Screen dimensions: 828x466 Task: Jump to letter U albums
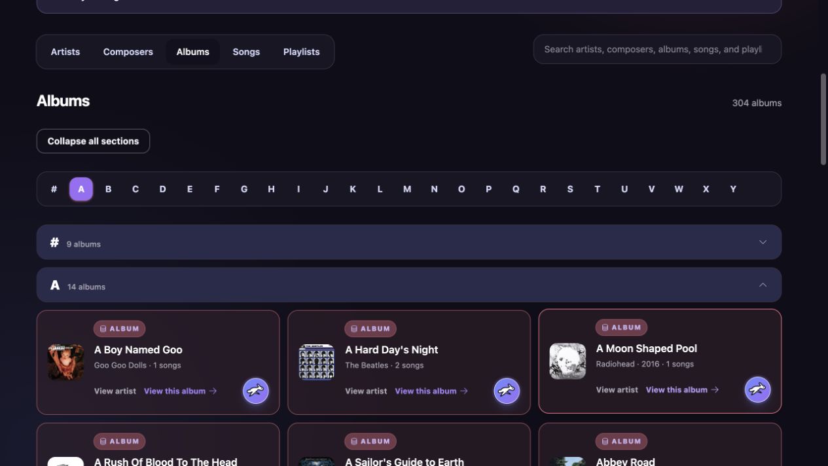pyautogui.click(x=624, y=189)
